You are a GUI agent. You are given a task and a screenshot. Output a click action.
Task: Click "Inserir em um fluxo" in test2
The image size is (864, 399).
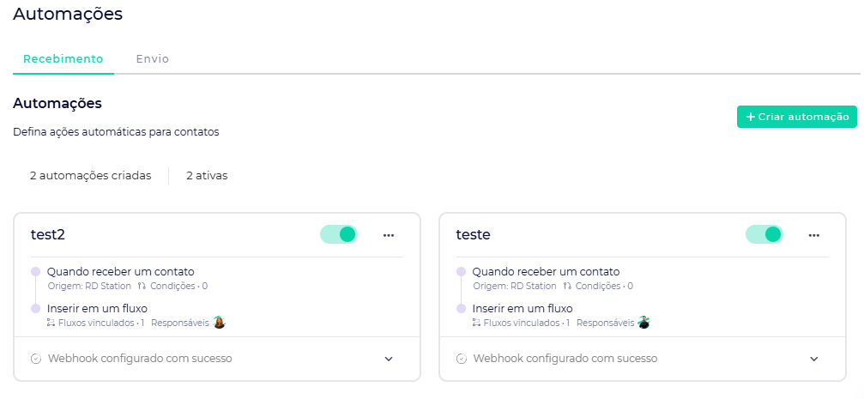pyautogui.click(x=97, y=308)
